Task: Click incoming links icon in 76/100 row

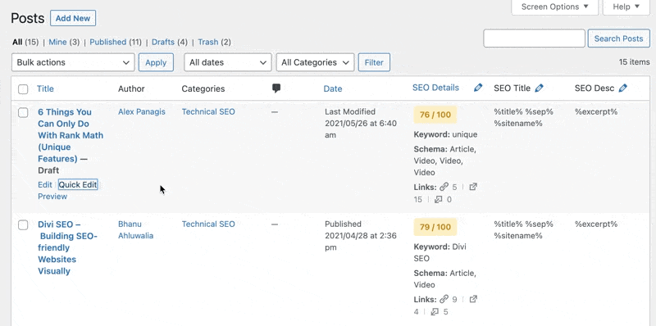Action: pyautogui.click(x=438, y=199)
